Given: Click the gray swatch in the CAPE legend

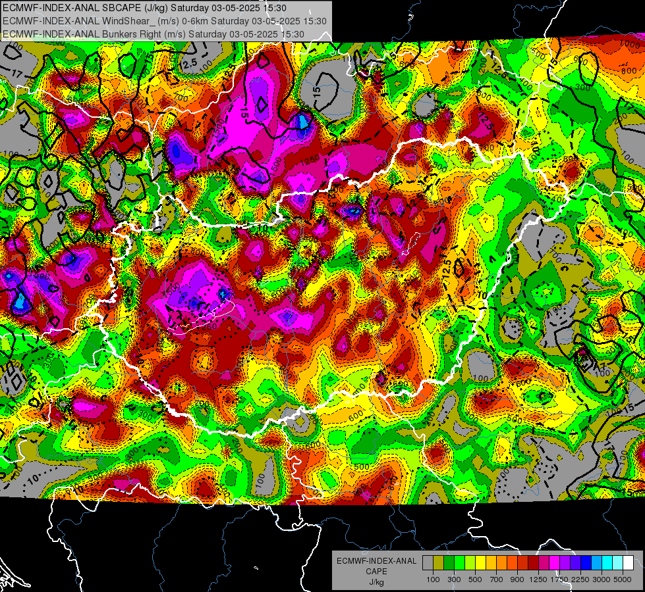Looking at the screenshot, I should coord(428,563).
